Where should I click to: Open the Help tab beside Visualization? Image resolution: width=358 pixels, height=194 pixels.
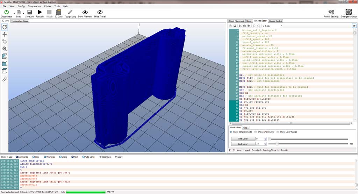point(245,128)
